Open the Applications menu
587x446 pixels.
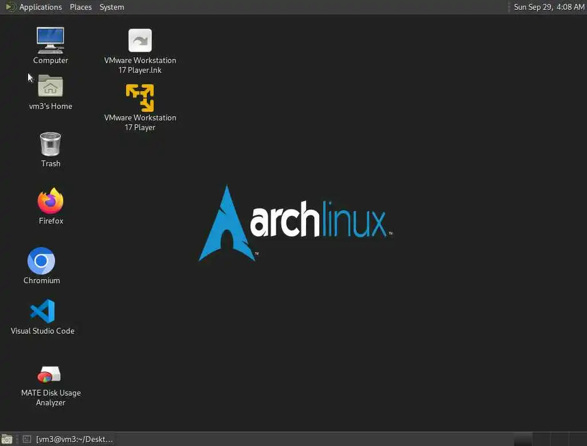41,7
